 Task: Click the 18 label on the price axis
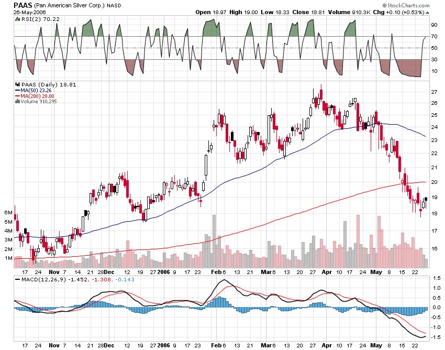click(x=434, y=213)
